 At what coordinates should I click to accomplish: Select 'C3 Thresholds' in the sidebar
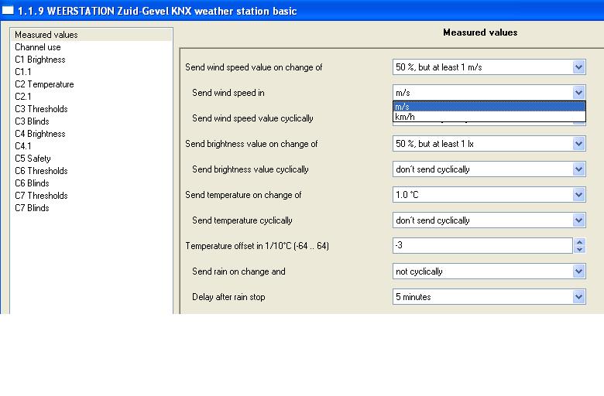[41, 109]
